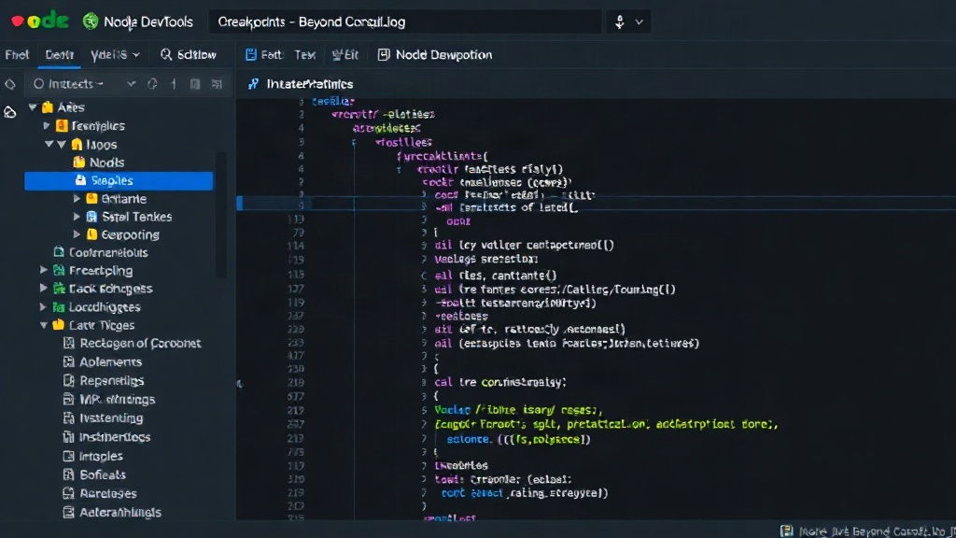Click the code line 'cal tre continstreaisy;'
The height and width of the screenshot is (538, 956).
(x=500, y=382)
